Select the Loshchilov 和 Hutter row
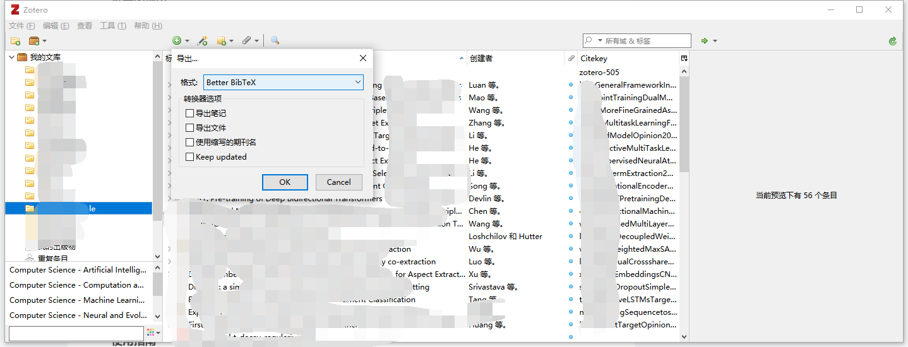The width and height of the screenshot is (908, 347). pos(422,237)
